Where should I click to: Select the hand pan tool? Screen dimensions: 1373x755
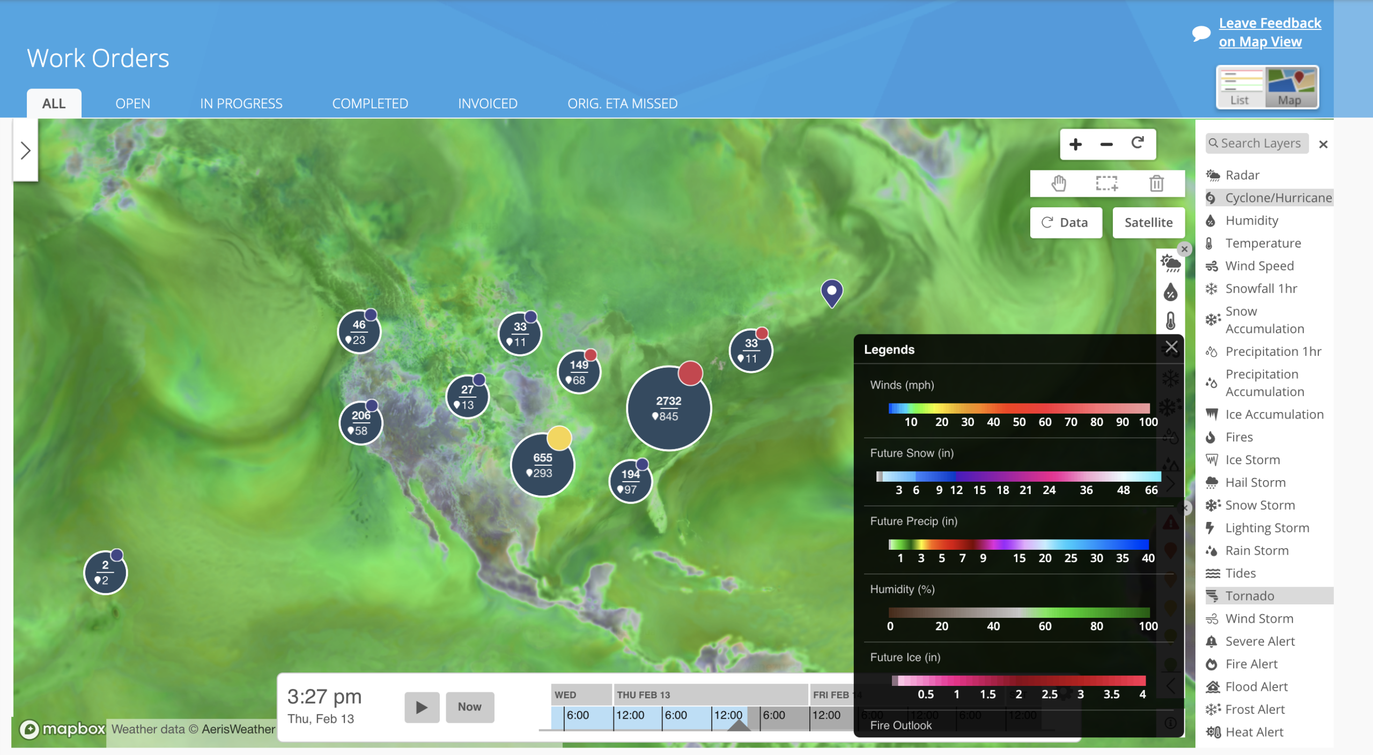pyautogui.click(x=1058, y=183)
